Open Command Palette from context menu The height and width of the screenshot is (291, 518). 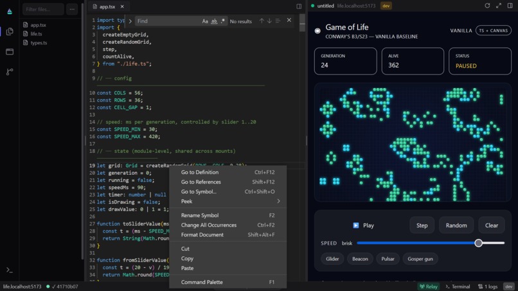(x=228, y=282)
